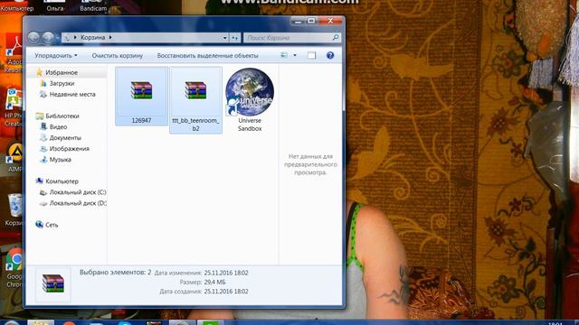Click the archive icon in details pane
The height and width of the screenshot is (325, 579).
(x=53, y=283)
